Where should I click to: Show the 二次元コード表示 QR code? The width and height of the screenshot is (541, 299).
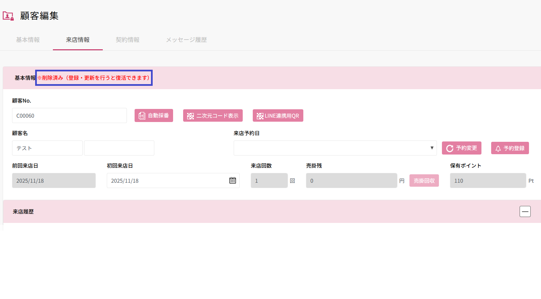(x=213, y=116)
